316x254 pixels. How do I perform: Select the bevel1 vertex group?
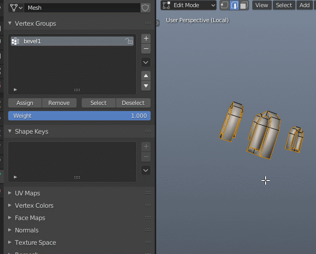(72, 41)
